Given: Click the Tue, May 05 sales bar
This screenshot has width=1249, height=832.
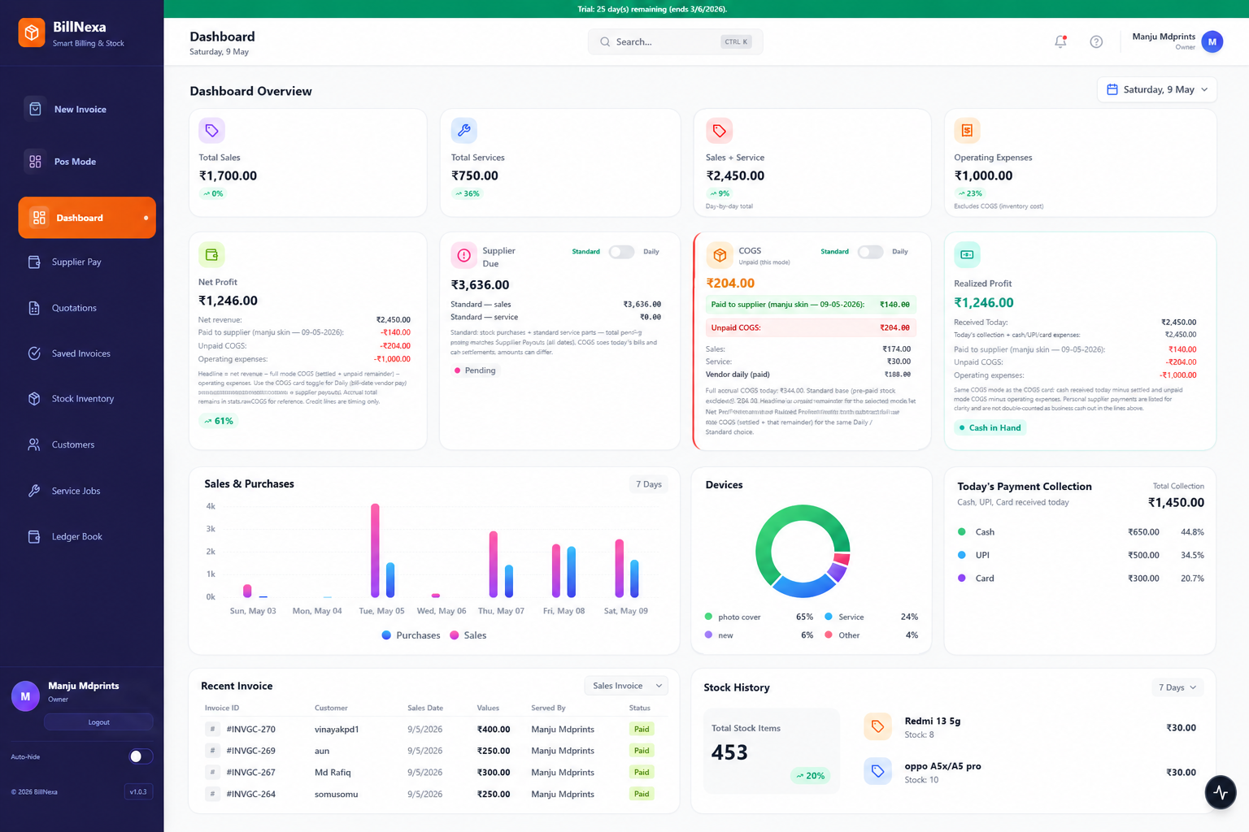Looking at the screenshot, I should click(x=375, y=551).
